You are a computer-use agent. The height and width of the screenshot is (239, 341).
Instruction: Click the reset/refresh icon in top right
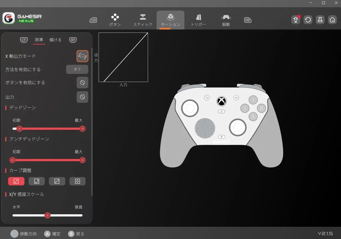point(308,20)
